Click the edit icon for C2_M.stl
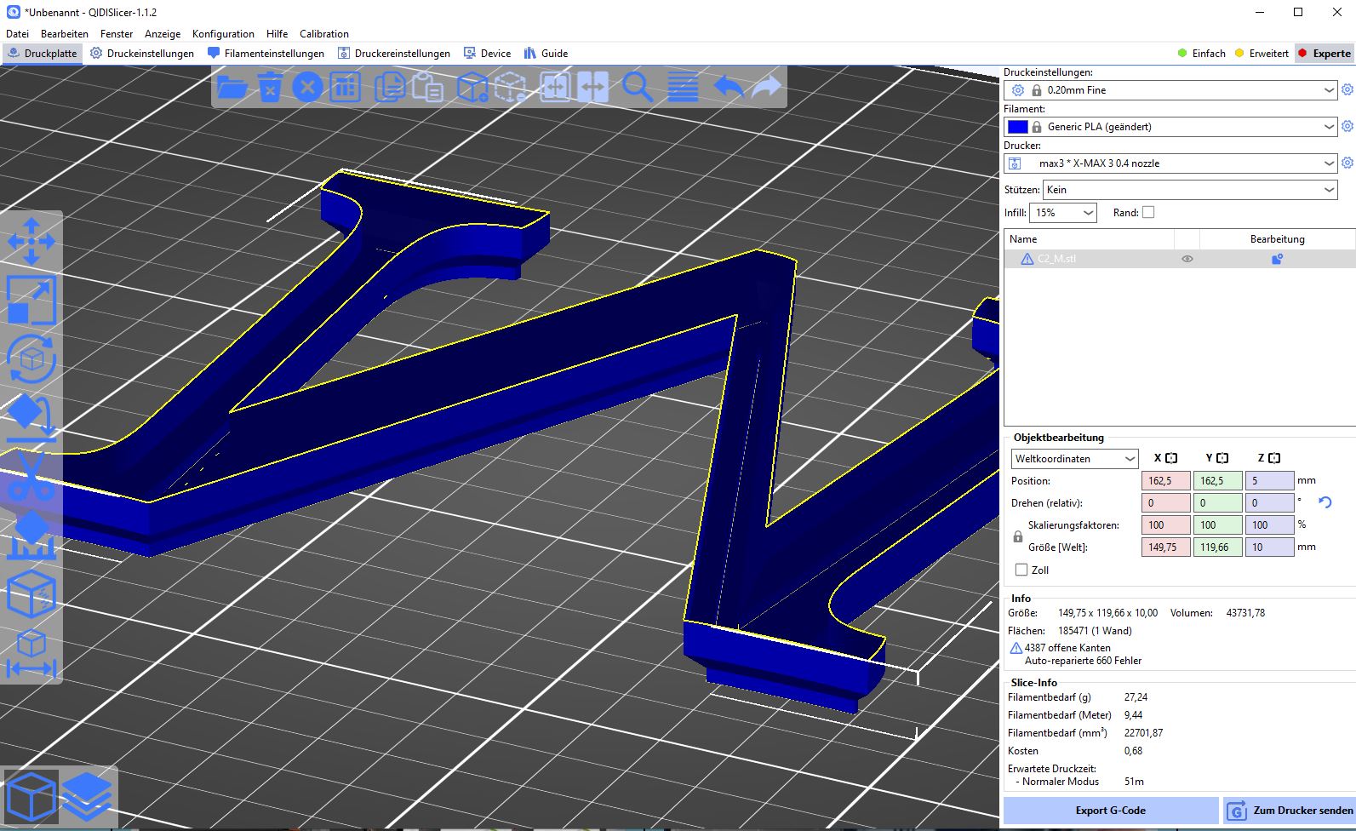This screenshot has height=831, width=1356. tap(1277, 259)
